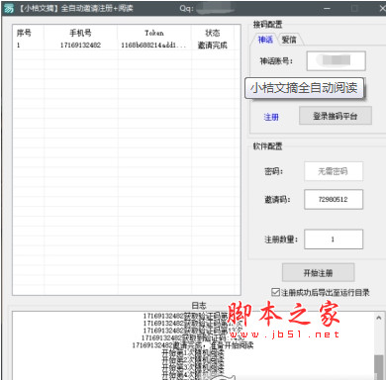
Task: Click the 邀请码 field showing 72980512
Action: (334, 199)
